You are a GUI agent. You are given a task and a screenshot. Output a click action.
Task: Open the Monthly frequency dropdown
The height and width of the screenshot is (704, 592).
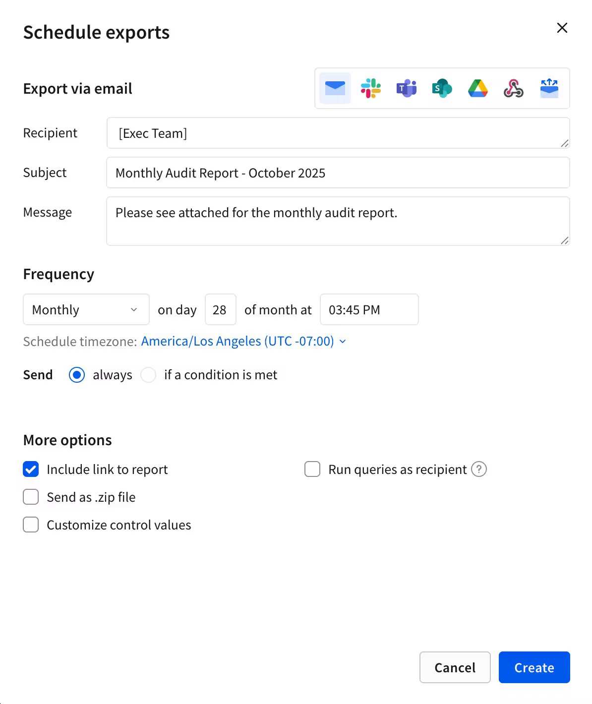pos(86,309)
